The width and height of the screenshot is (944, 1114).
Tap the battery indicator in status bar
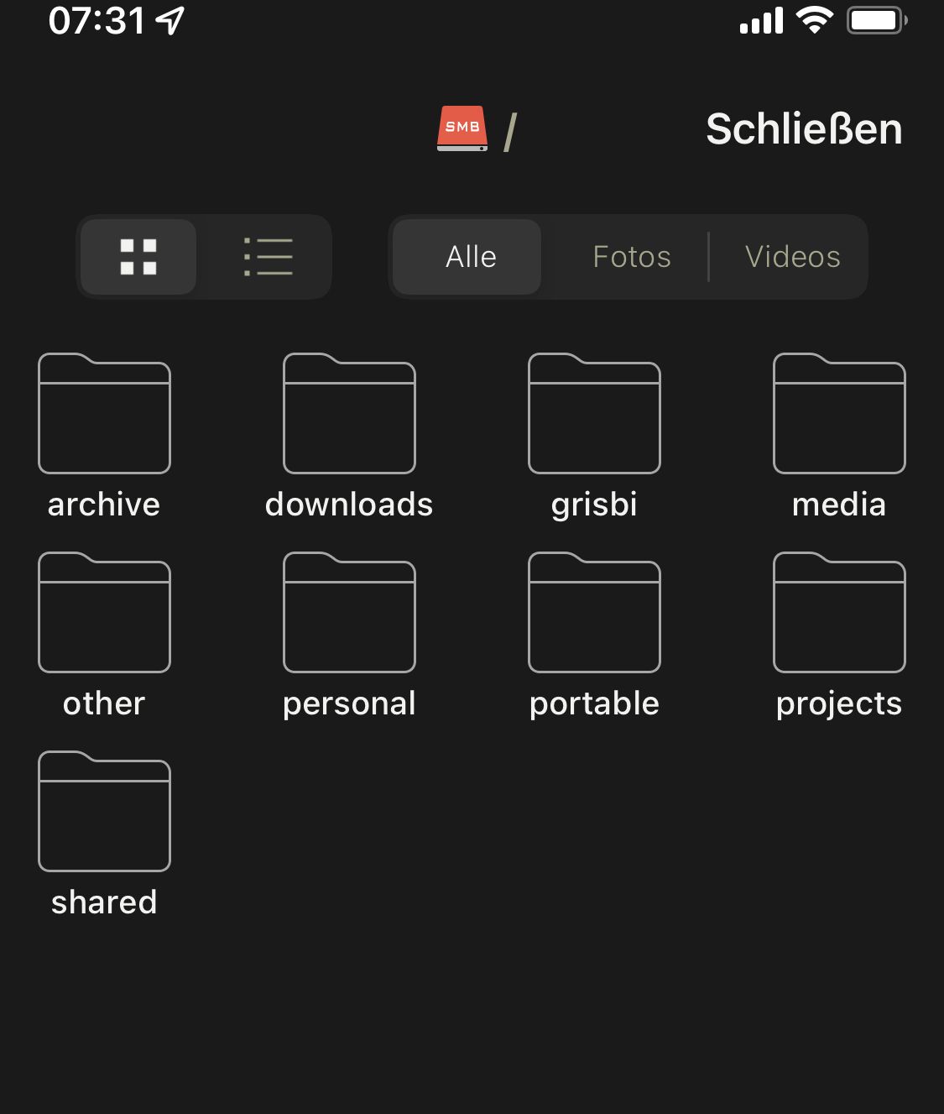877,20
